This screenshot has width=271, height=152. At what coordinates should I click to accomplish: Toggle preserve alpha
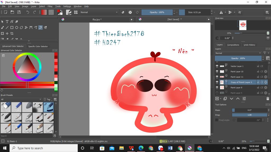click(130, 12)
